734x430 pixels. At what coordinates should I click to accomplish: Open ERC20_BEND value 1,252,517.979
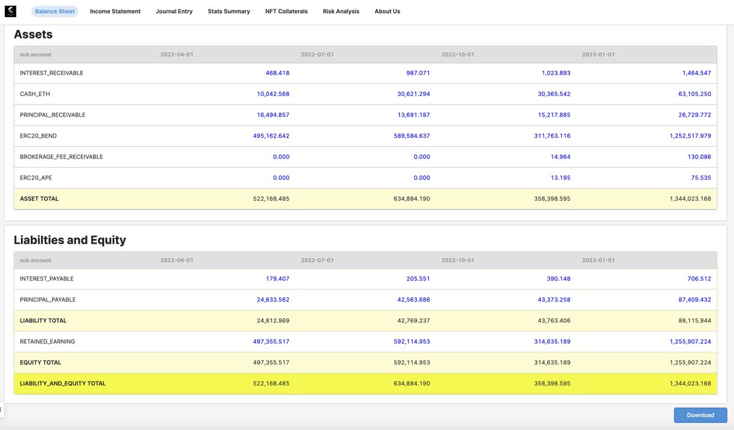click(691, 136)
